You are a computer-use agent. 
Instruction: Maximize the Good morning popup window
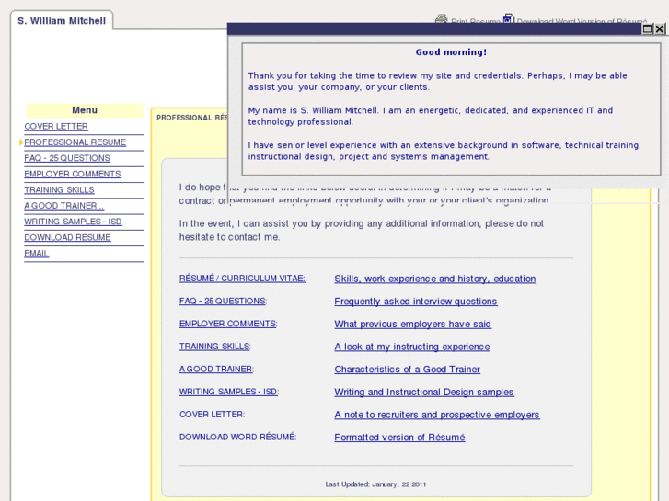647,29
